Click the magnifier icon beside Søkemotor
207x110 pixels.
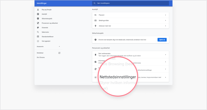click(x=38, y=32)
